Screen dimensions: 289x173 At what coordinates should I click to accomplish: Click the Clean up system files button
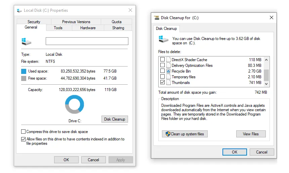185,134
